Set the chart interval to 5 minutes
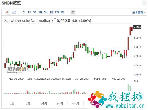This screenshot has height=110, width=148. pos(24,12)
